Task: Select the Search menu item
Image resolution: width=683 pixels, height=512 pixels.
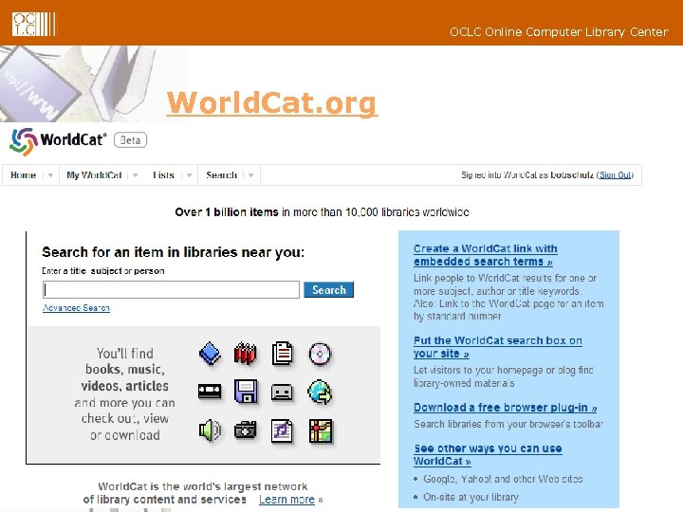Action: tap(221, 175)
